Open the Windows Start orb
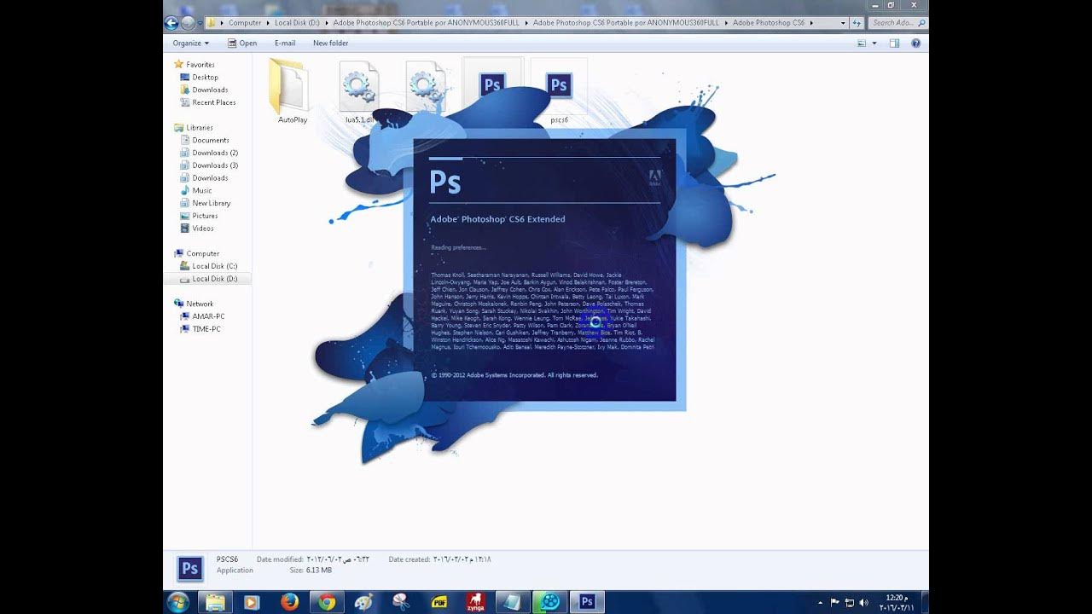Image resolution: width=1092 pixels, height=614 pixels. click(x=178, y=602)
